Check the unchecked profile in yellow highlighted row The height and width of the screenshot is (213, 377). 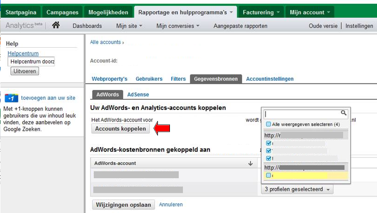pos(268,175)
